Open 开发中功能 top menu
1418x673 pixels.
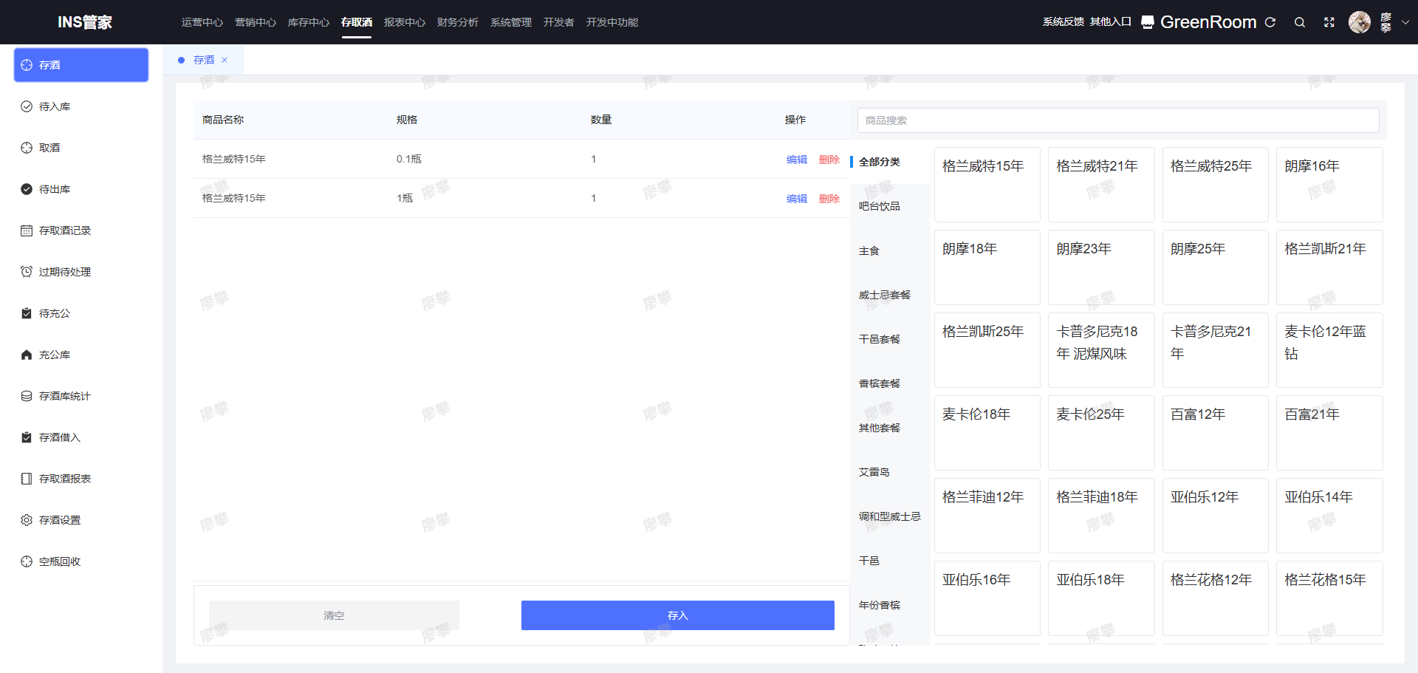[612, 22]
